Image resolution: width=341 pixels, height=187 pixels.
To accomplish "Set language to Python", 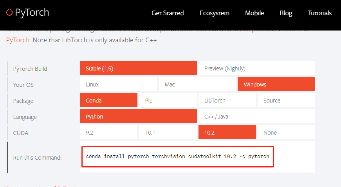I will click(138, 117).
